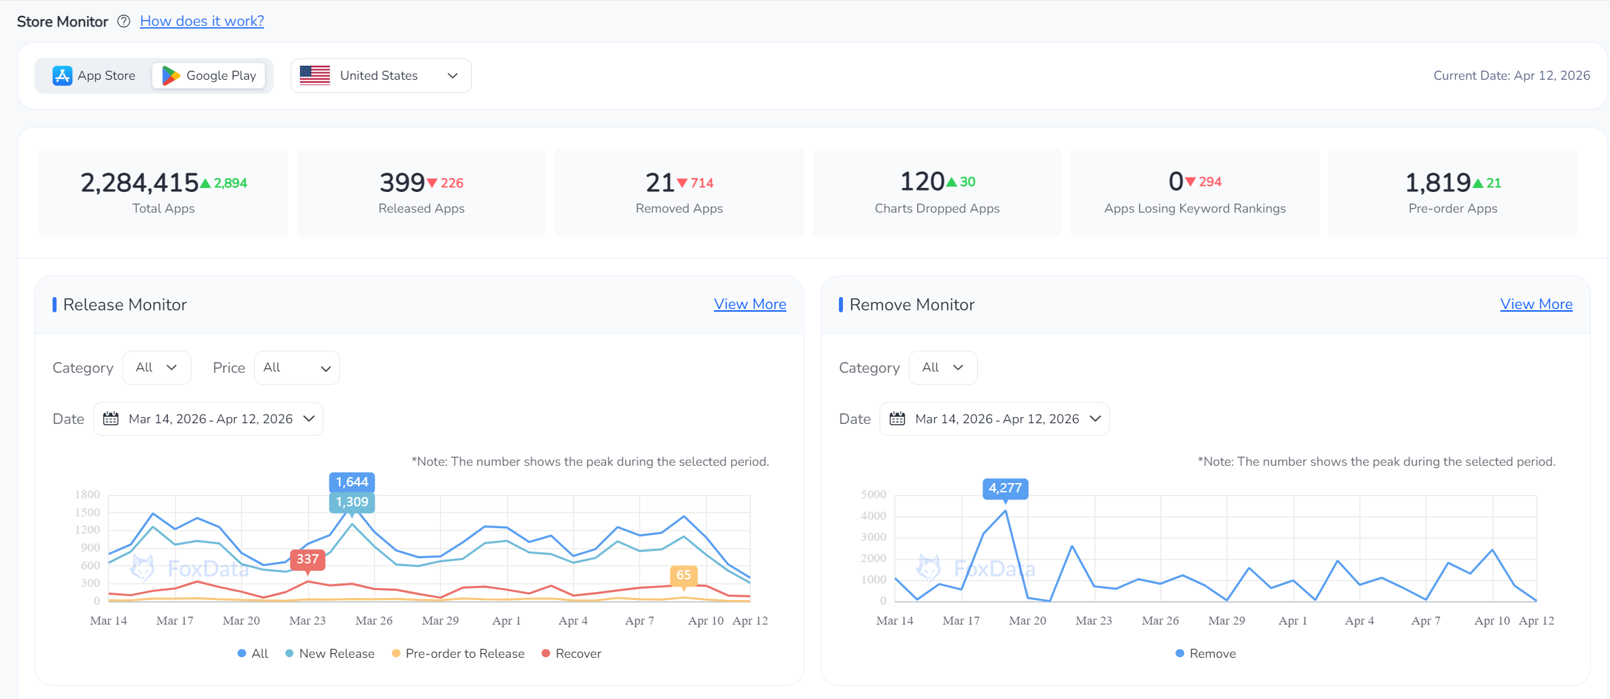
Task: Click the United States flag icon
Action: click(315, 76)
